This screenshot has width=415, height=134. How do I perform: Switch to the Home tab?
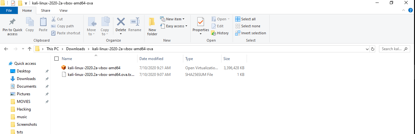(27, 10)
